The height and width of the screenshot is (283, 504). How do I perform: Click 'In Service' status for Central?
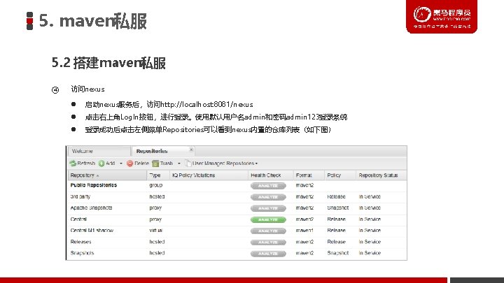(x=370, y=219)
